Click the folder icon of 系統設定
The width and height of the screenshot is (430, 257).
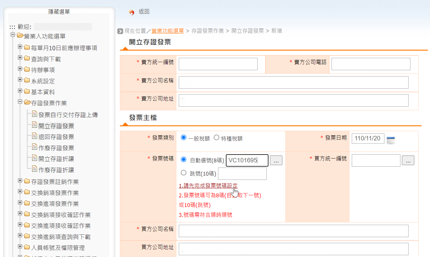27,80
